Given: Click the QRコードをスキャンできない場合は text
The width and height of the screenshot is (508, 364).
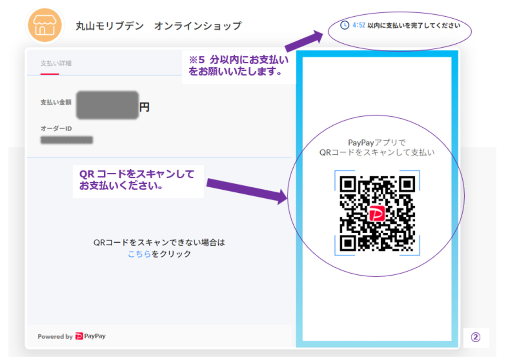Looking at the screenshot, I should click(159, 242).
